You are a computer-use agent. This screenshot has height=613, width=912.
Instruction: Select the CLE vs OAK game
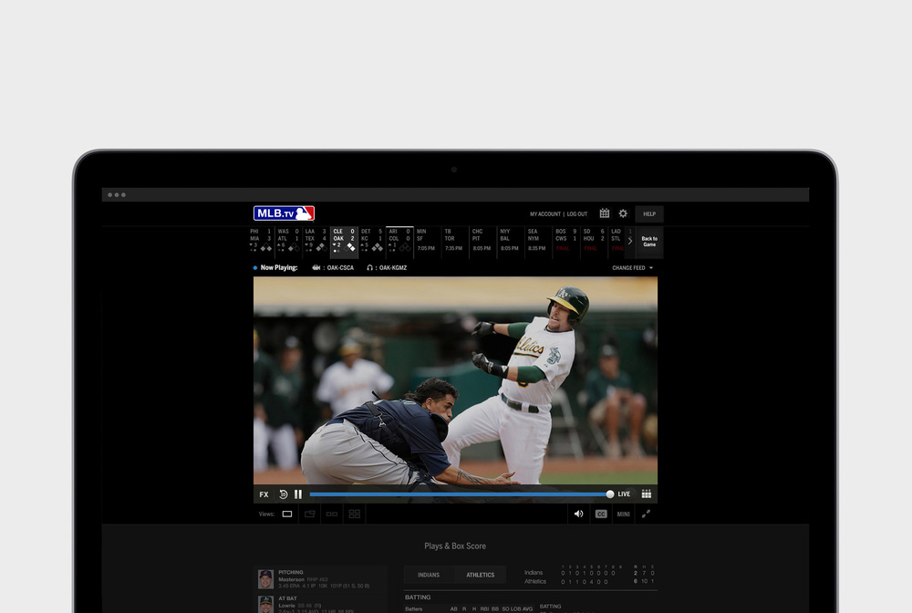(344, 240)
